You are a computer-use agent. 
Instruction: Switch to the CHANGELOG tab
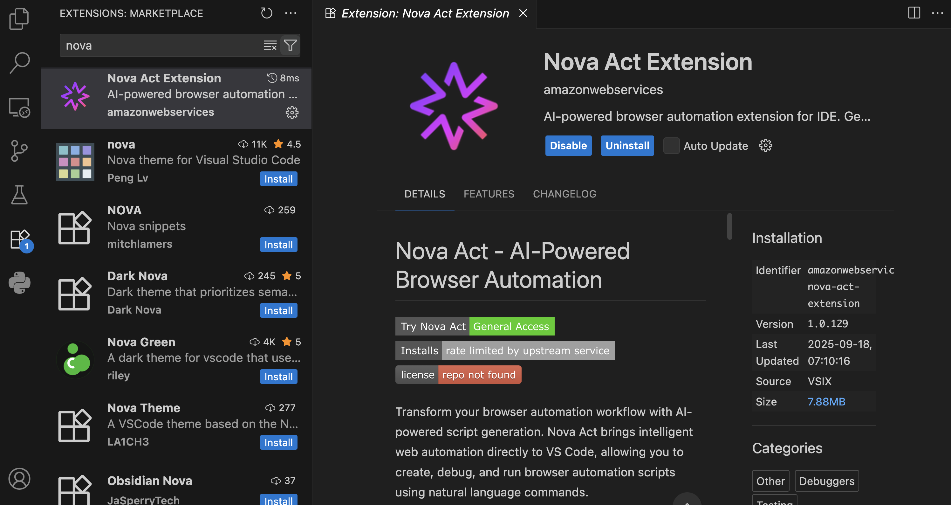tap(564, 194)
